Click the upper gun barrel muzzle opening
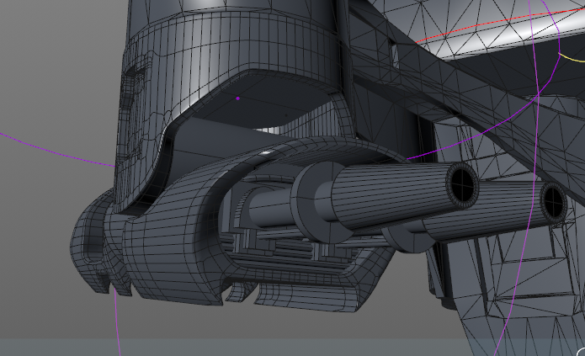This screenshot has height=356, width=585. coord(461,183)
